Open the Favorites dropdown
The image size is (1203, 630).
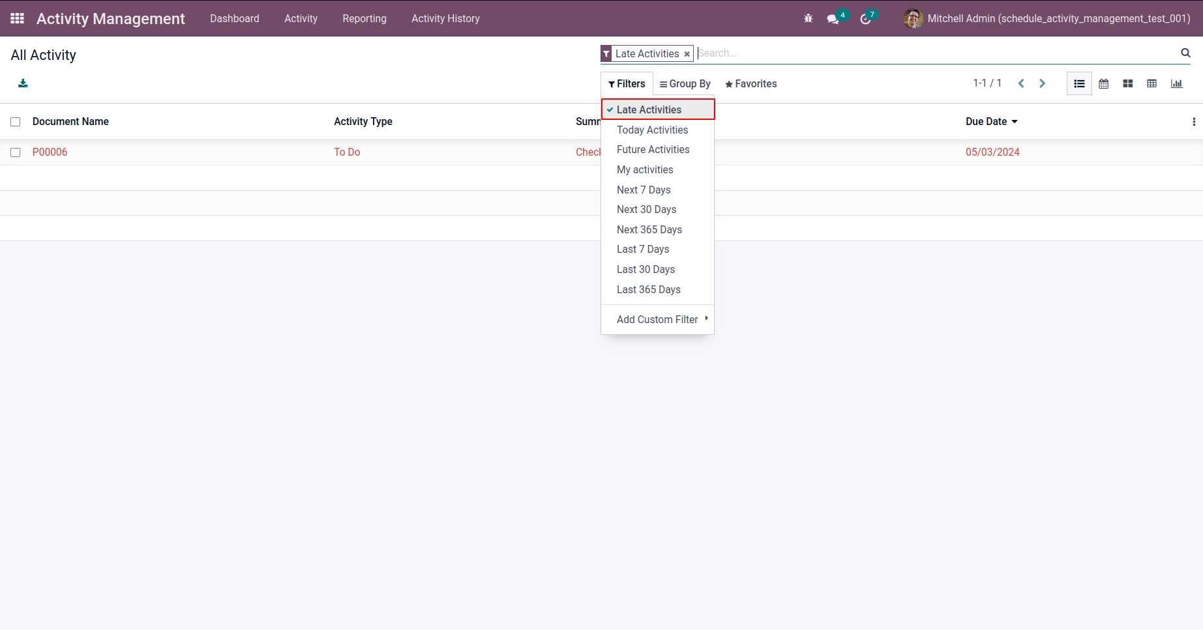[x=750, y=83]
